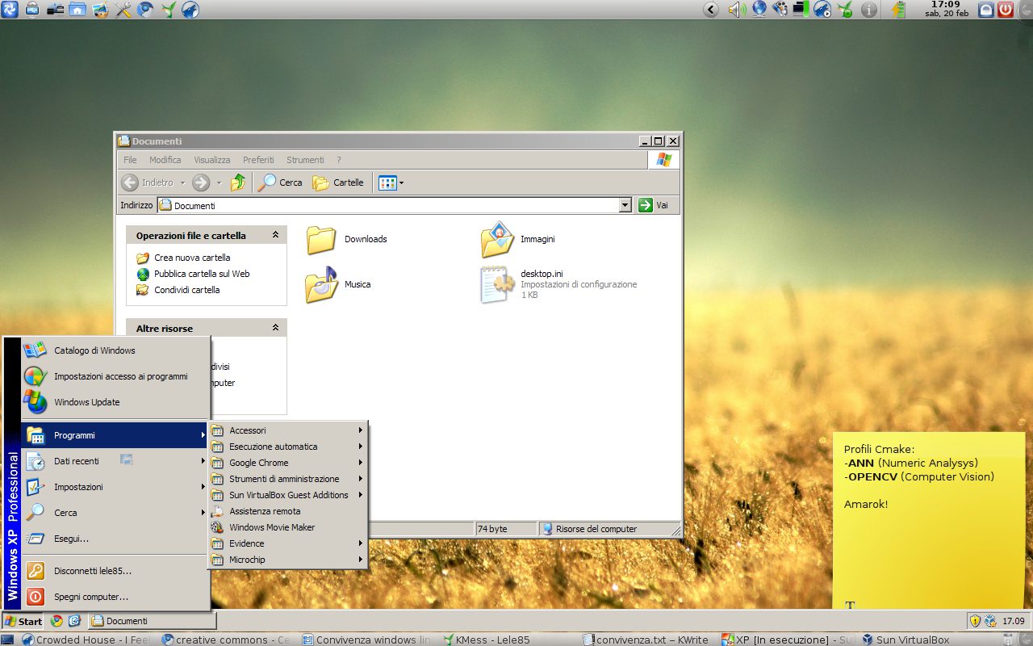Open the Musica folder
Image resolution: width=1033 pixels, height=646 pixels.
[321, 285]
